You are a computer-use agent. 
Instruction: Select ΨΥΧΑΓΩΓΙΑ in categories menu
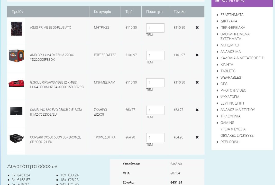pyautogui.click(x=230, y=97)
